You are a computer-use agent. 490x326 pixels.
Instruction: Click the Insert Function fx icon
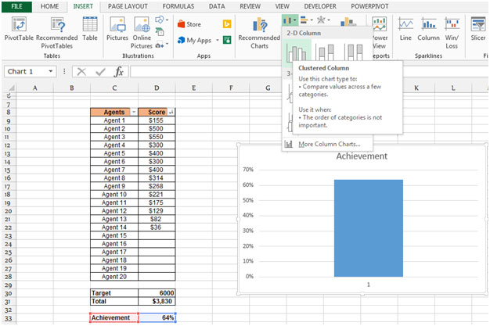click(x=119, y=72)
